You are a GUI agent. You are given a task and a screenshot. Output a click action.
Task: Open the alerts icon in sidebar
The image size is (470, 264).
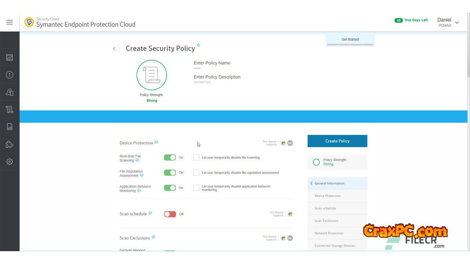[x=10, y=75]
